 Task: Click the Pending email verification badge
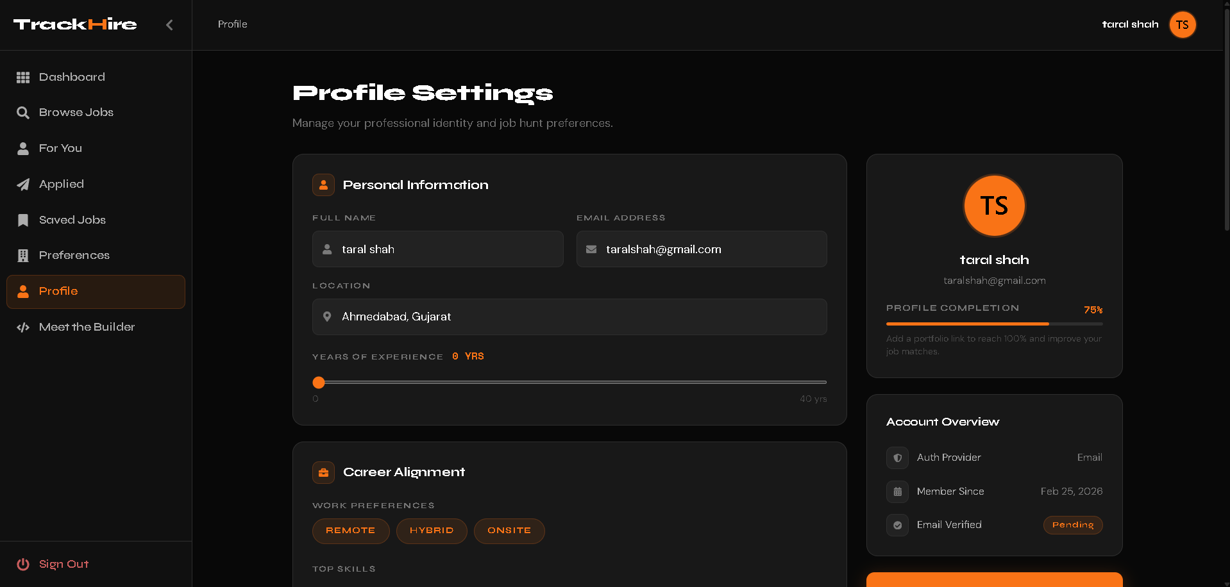[x=1073, y=525]
